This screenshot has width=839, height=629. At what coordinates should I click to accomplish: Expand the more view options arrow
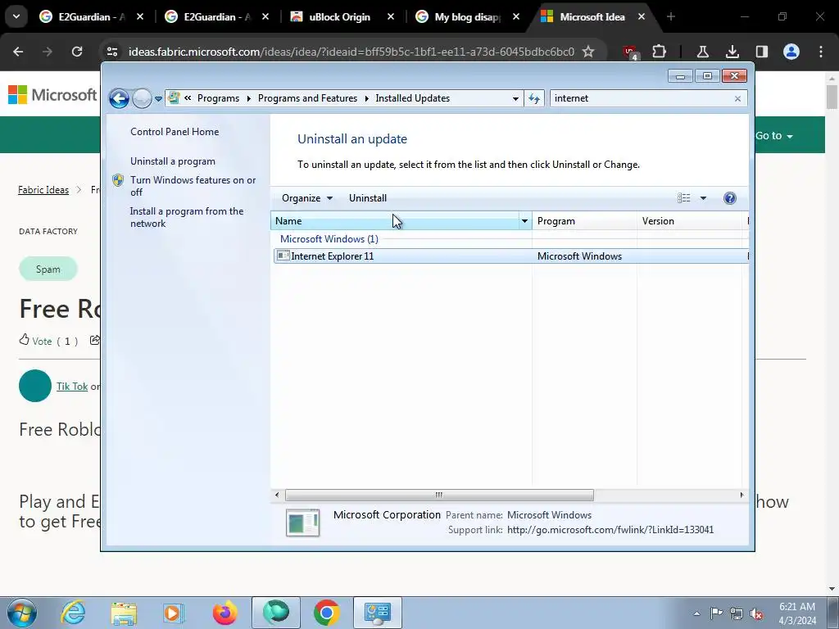703,198
